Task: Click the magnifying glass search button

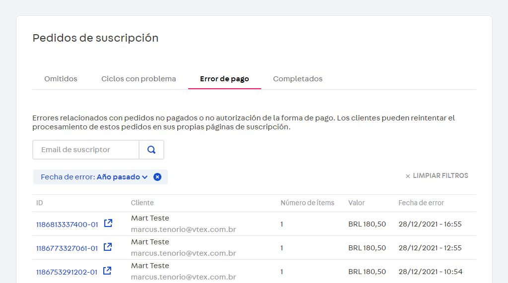Action: click(x=151, y=150)
